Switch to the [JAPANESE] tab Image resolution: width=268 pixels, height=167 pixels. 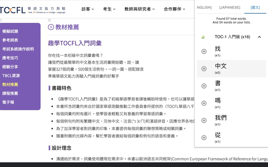coord(229,8)
